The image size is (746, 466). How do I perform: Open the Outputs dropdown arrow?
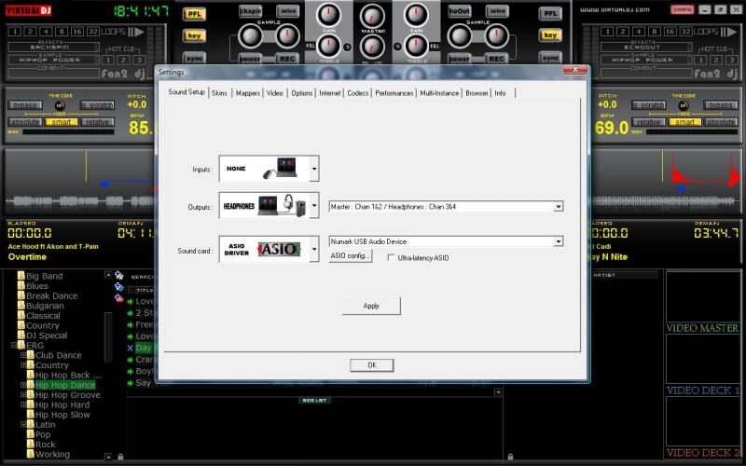(314, 206)
